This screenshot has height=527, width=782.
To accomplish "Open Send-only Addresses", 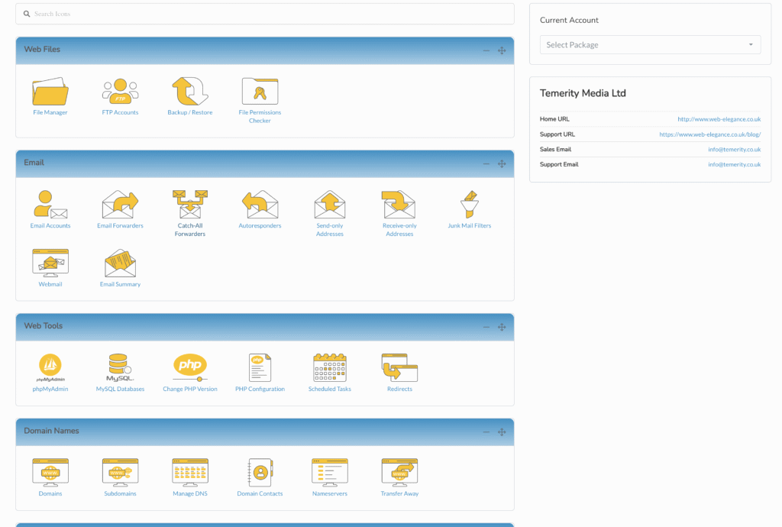I will pos(330,213).
